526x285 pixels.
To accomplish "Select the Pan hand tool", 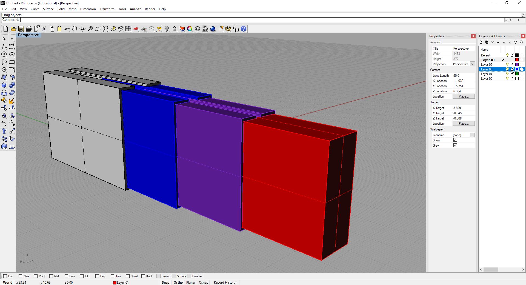I will [75, 29].
